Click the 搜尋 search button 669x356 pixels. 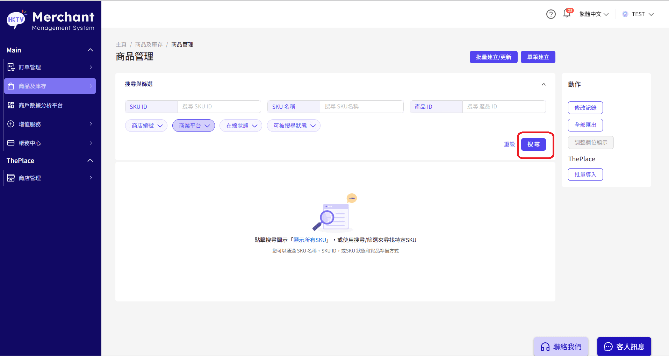tap(533, 144)
